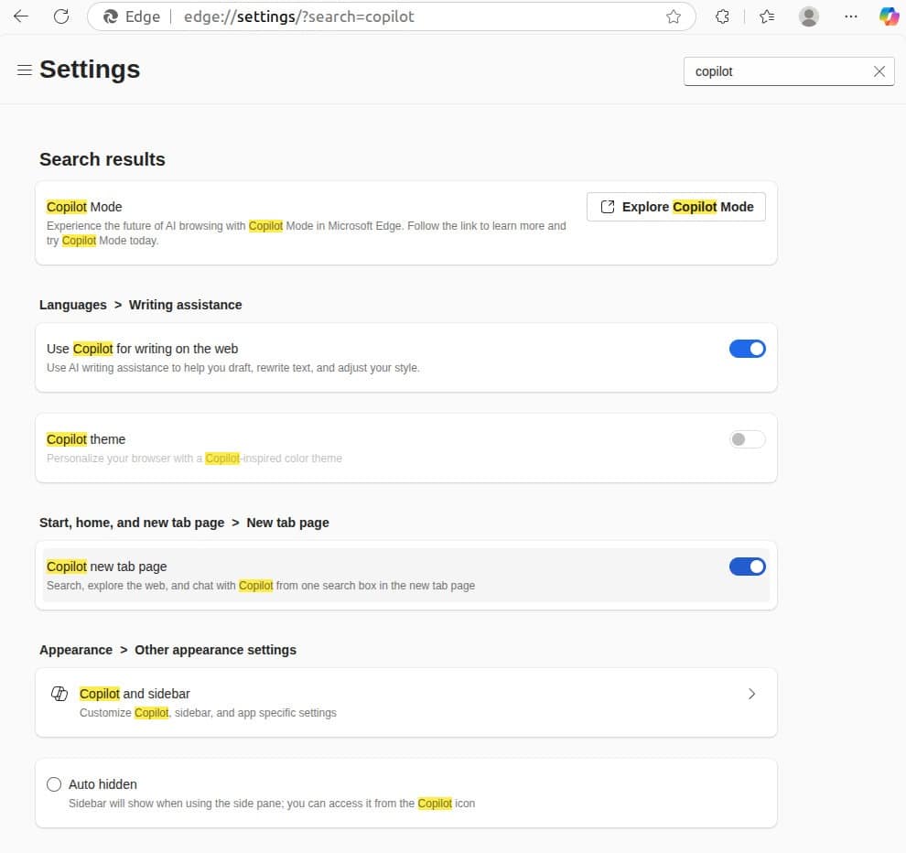Open Browser essentials from the toolbar
This screenshot has width=906, height=853.
point(767,16)
